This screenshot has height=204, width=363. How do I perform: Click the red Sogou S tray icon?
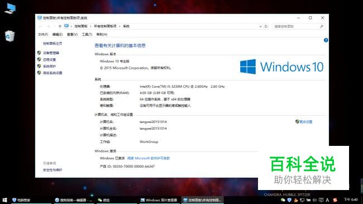click(x=335, y=200)
